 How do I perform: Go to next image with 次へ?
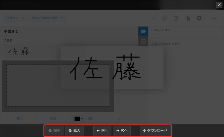(122, 130)
